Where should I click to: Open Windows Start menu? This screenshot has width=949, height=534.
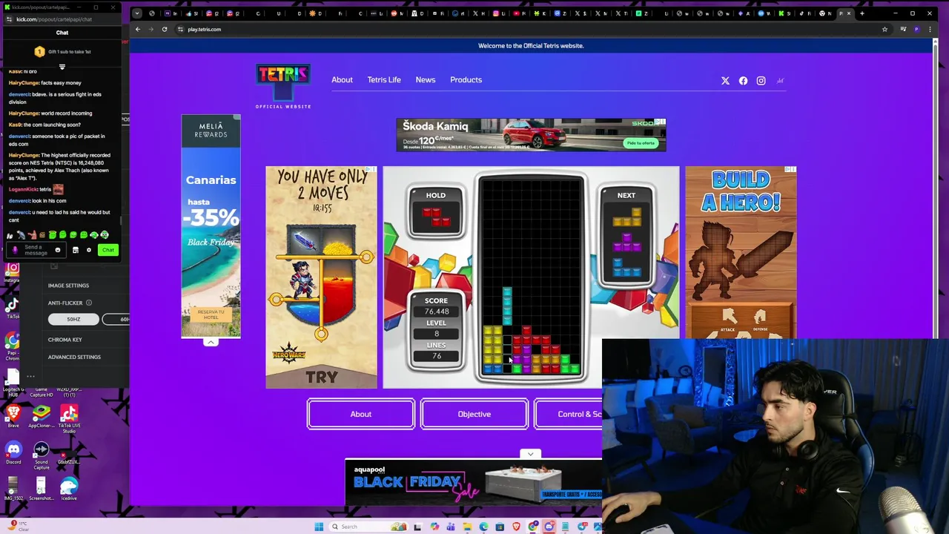point(319,527)
